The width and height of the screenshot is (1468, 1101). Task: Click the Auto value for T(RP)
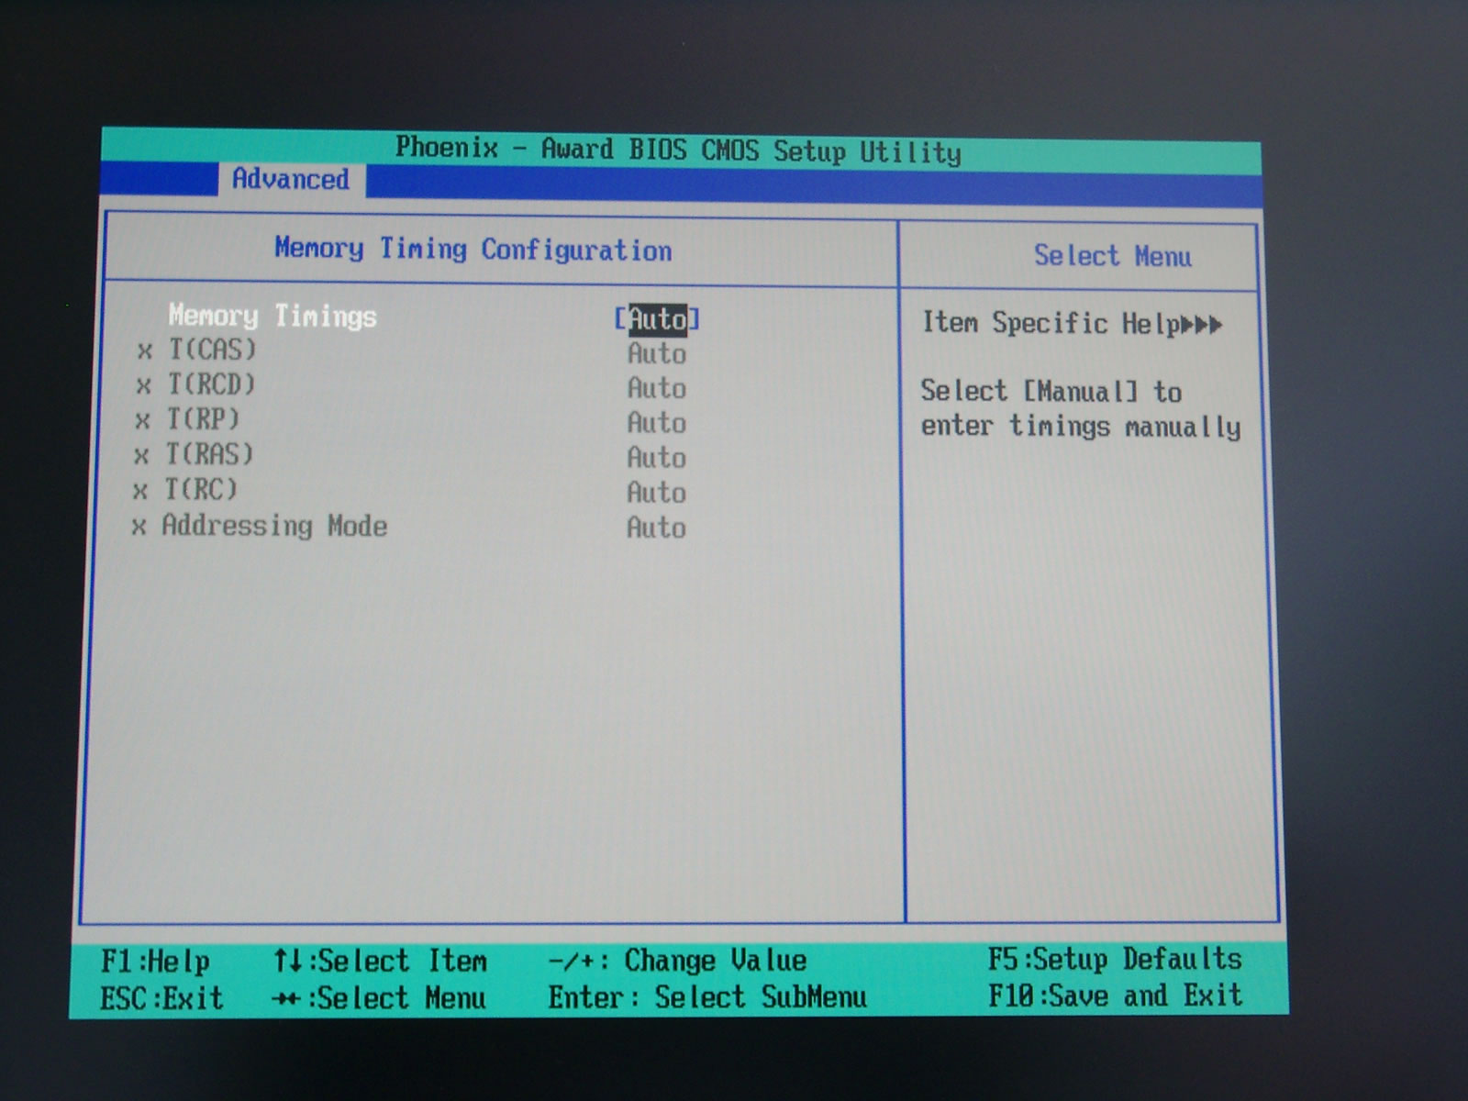click(x=657, y=423)
